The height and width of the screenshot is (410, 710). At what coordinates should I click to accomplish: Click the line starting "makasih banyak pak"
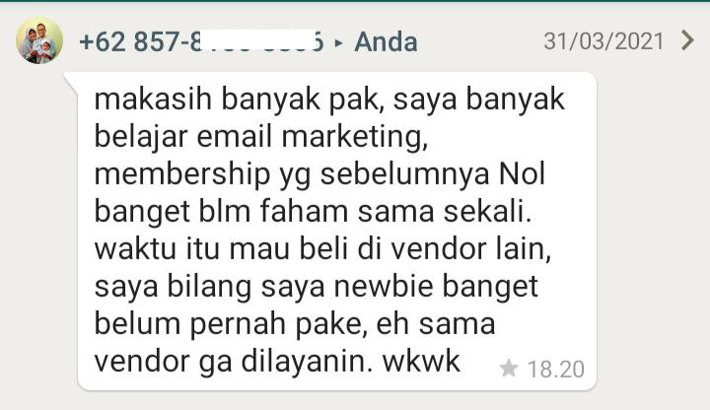329,100
